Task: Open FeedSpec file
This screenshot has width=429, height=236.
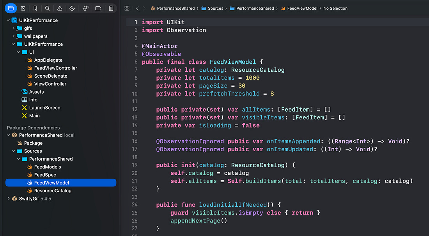Action: pyautogui.click(x=45, y=175)
